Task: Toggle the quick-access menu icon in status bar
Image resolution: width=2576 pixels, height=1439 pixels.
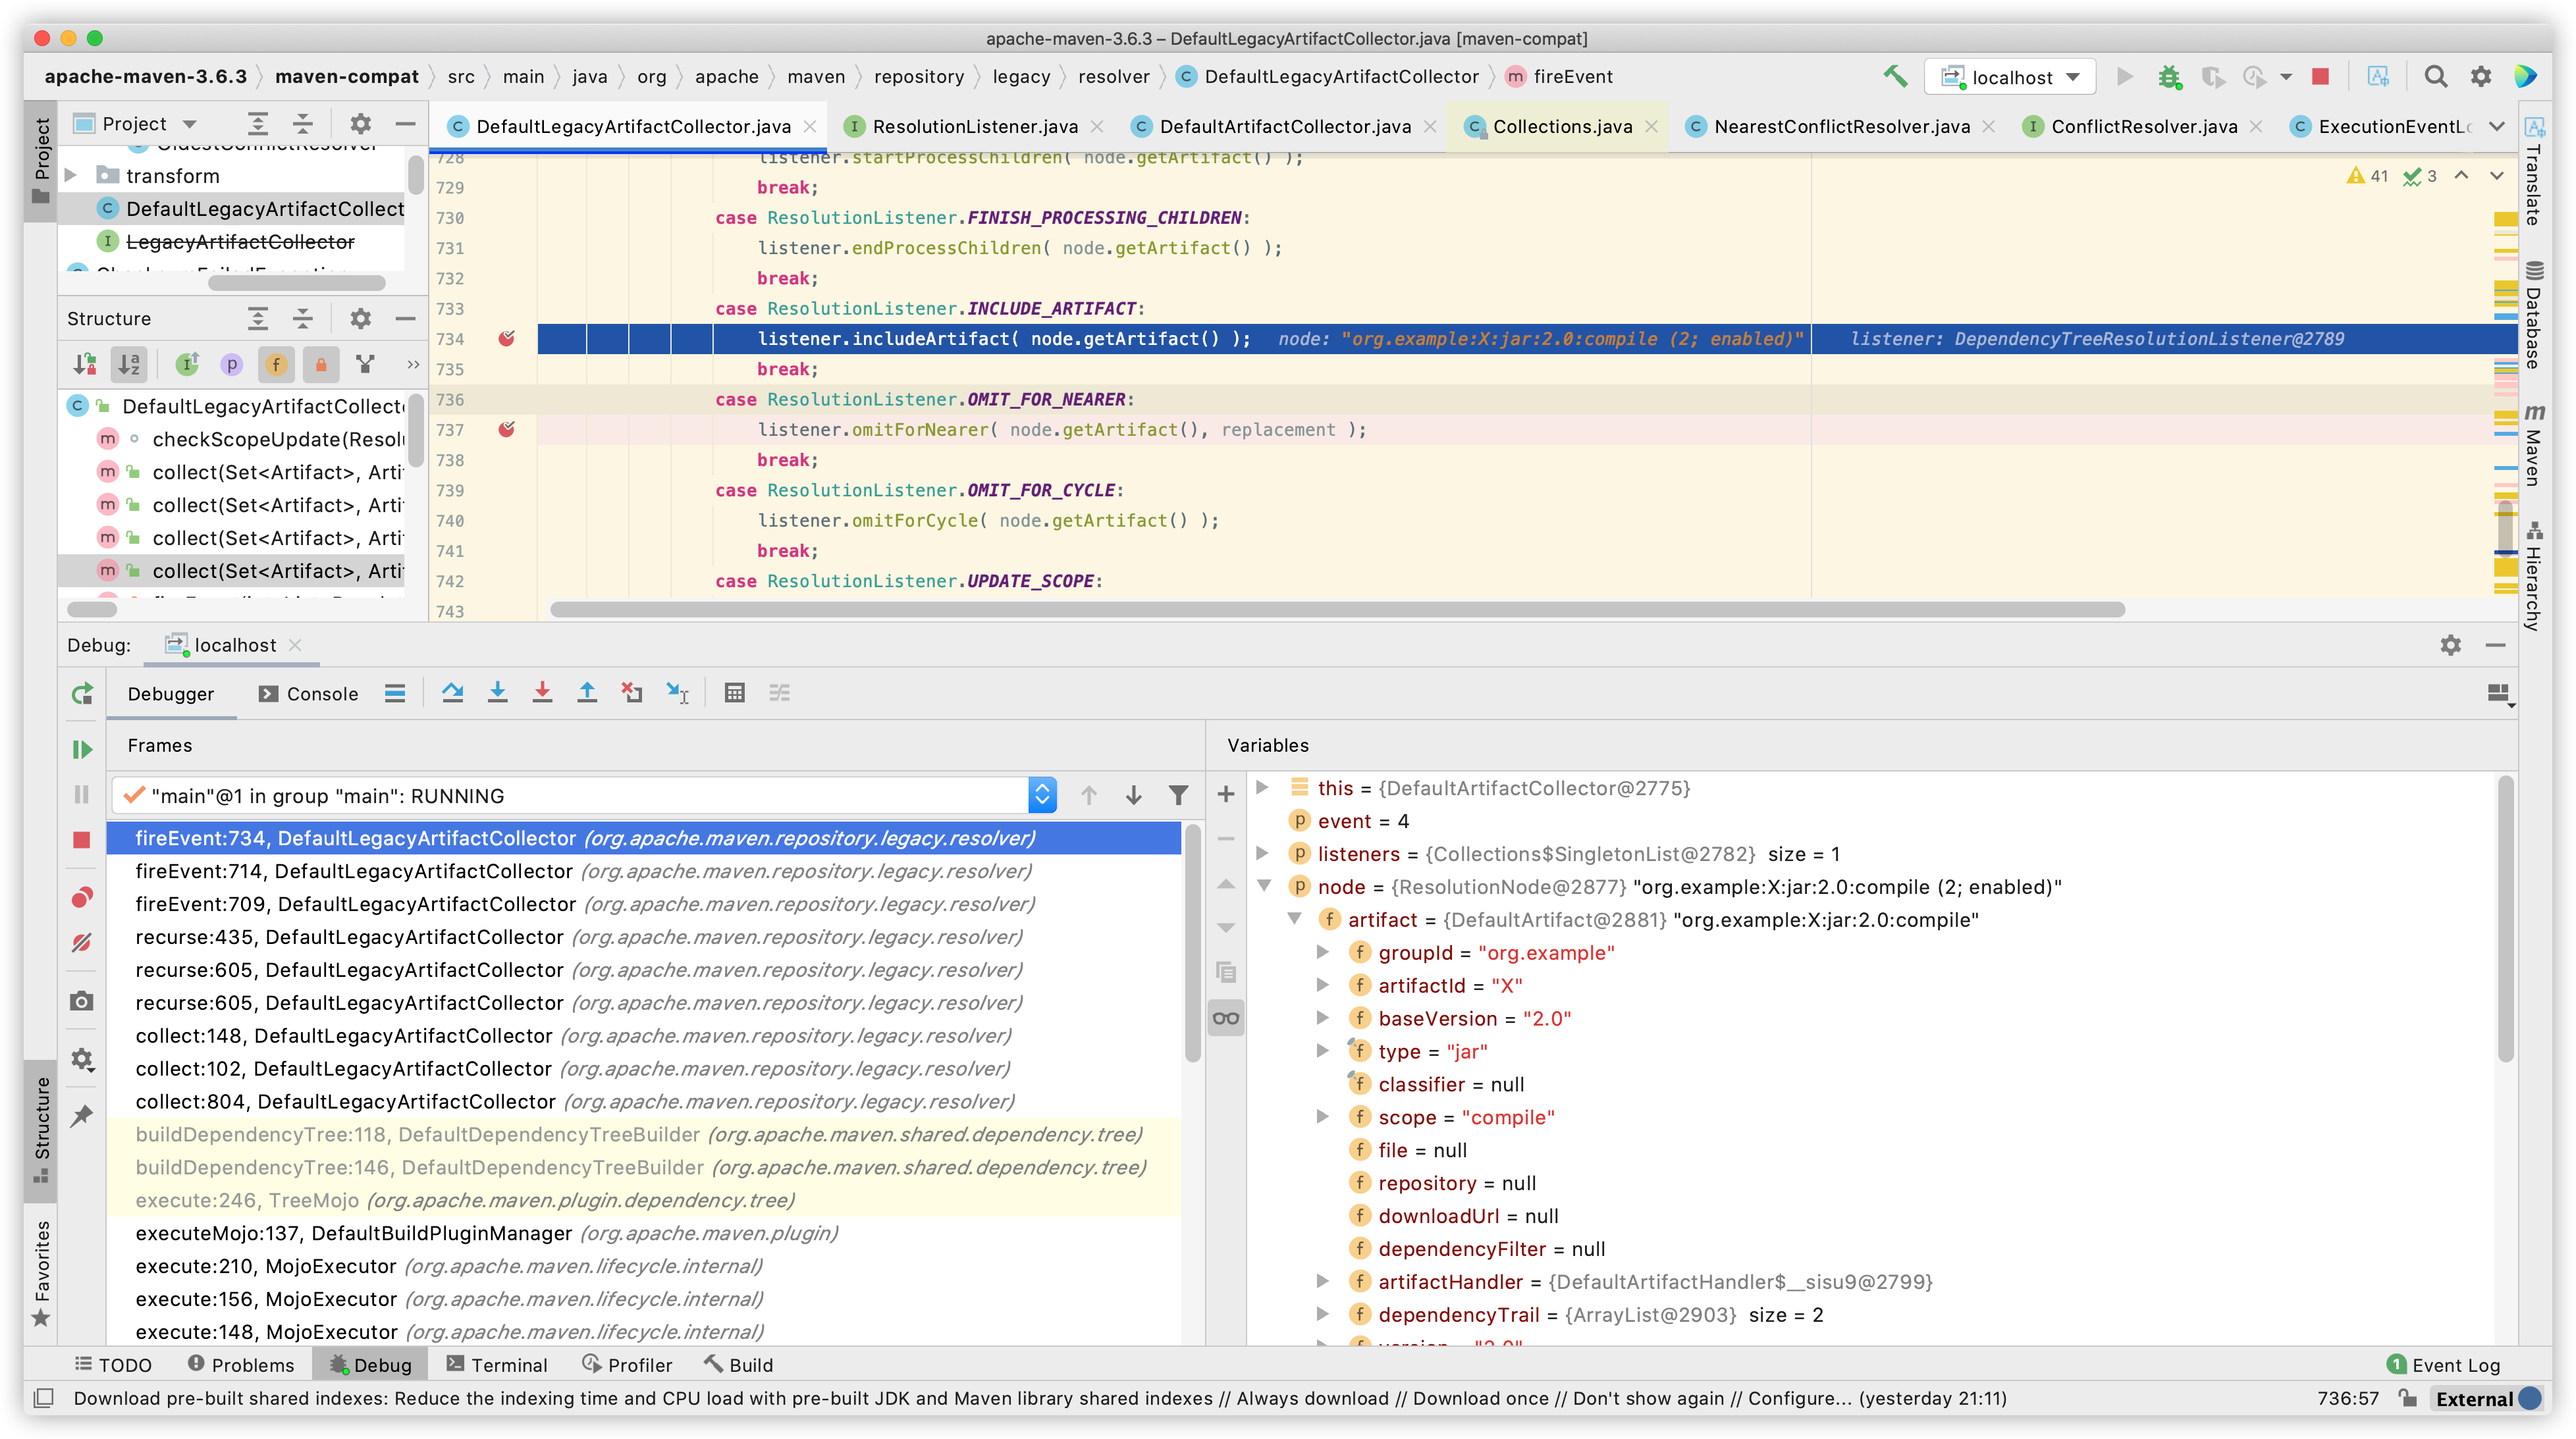Action: click(44, 1398)
